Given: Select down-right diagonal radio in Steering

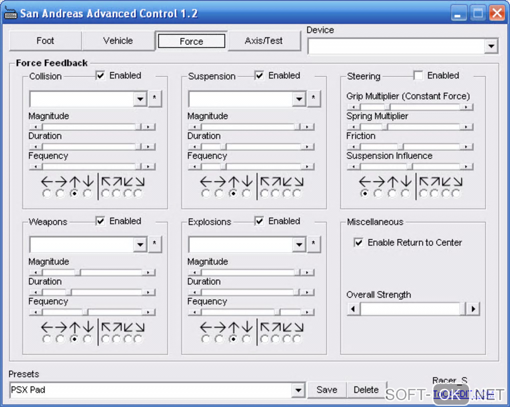Looking at the screenshot, I should pos(456,194).
